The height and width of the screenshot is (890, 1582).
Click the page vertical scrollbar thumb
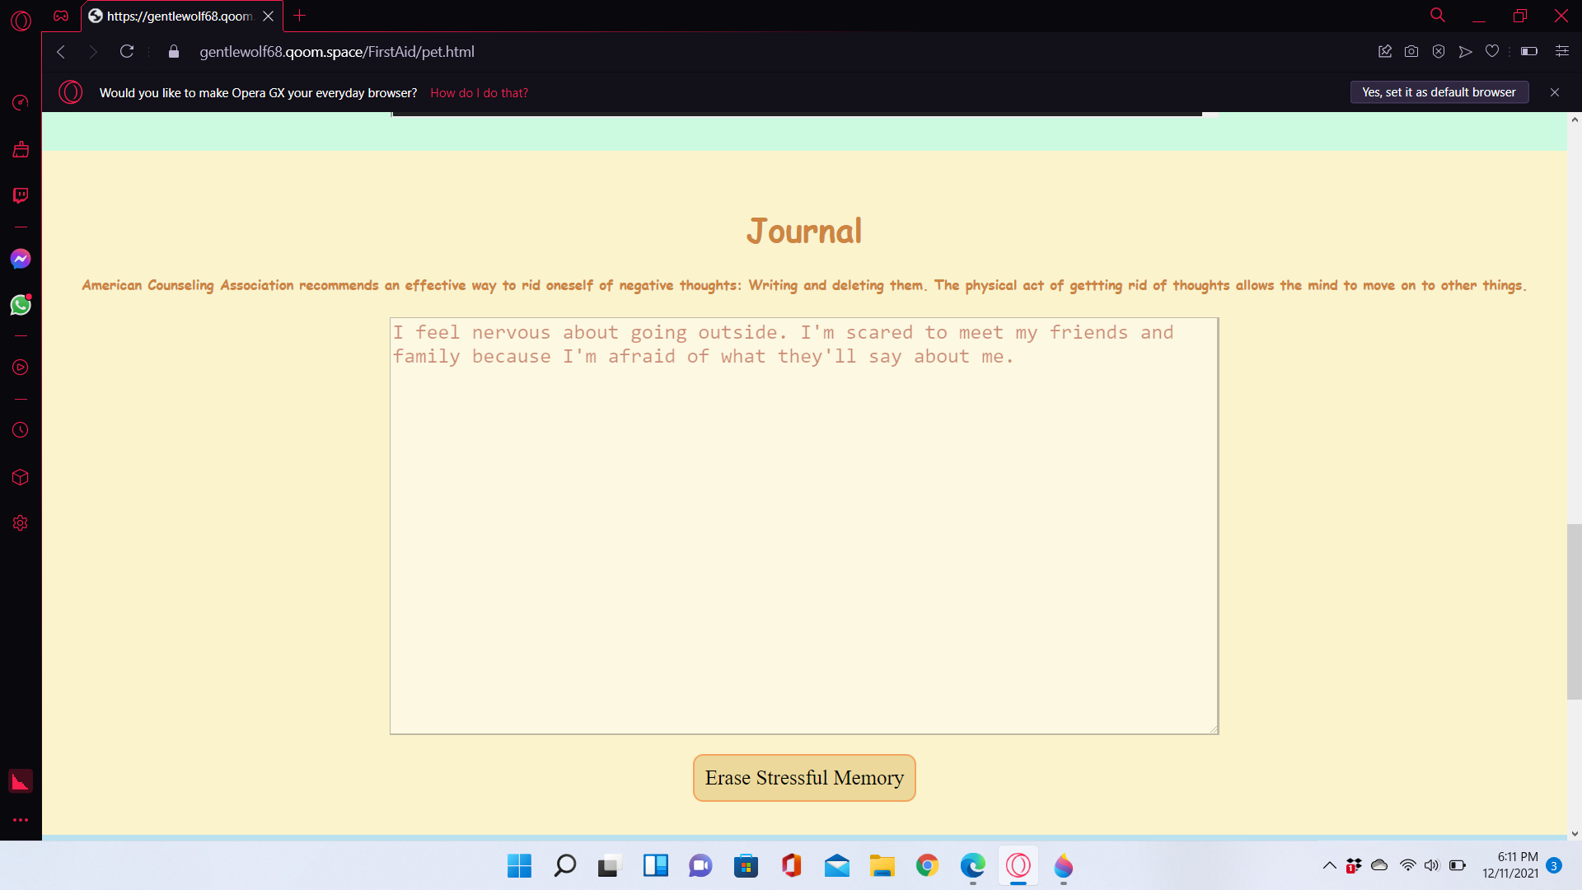point(1574,610)
